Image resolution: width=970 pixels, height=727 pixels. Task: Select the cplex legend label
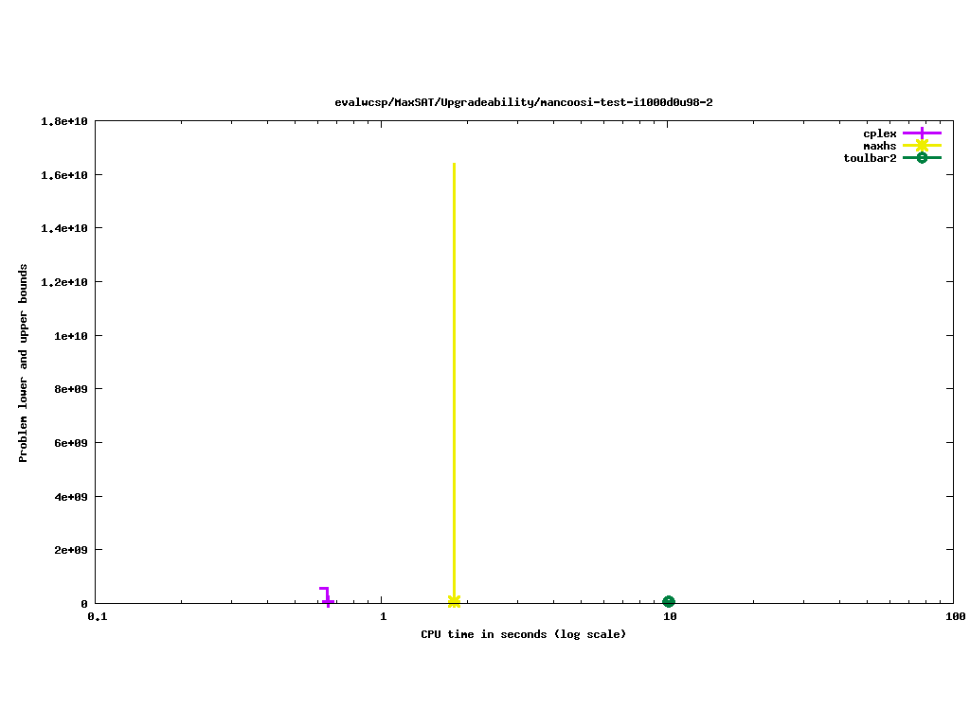(x=879, y=133)
